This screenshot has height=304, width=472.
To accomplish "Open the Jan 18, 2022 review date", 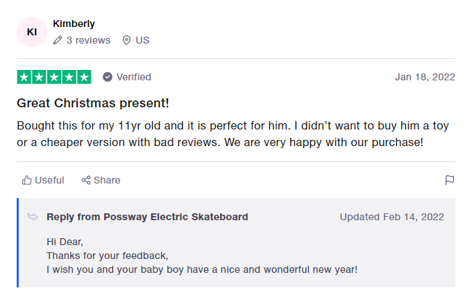I will pos(425,77).
